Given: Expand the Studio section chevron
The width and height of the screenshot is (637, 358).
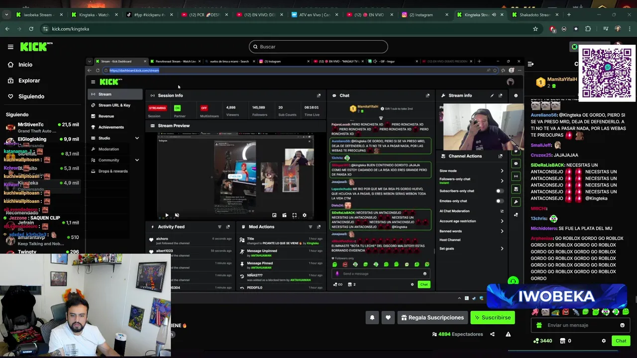Looking at the screenshot, I should 137,138.
